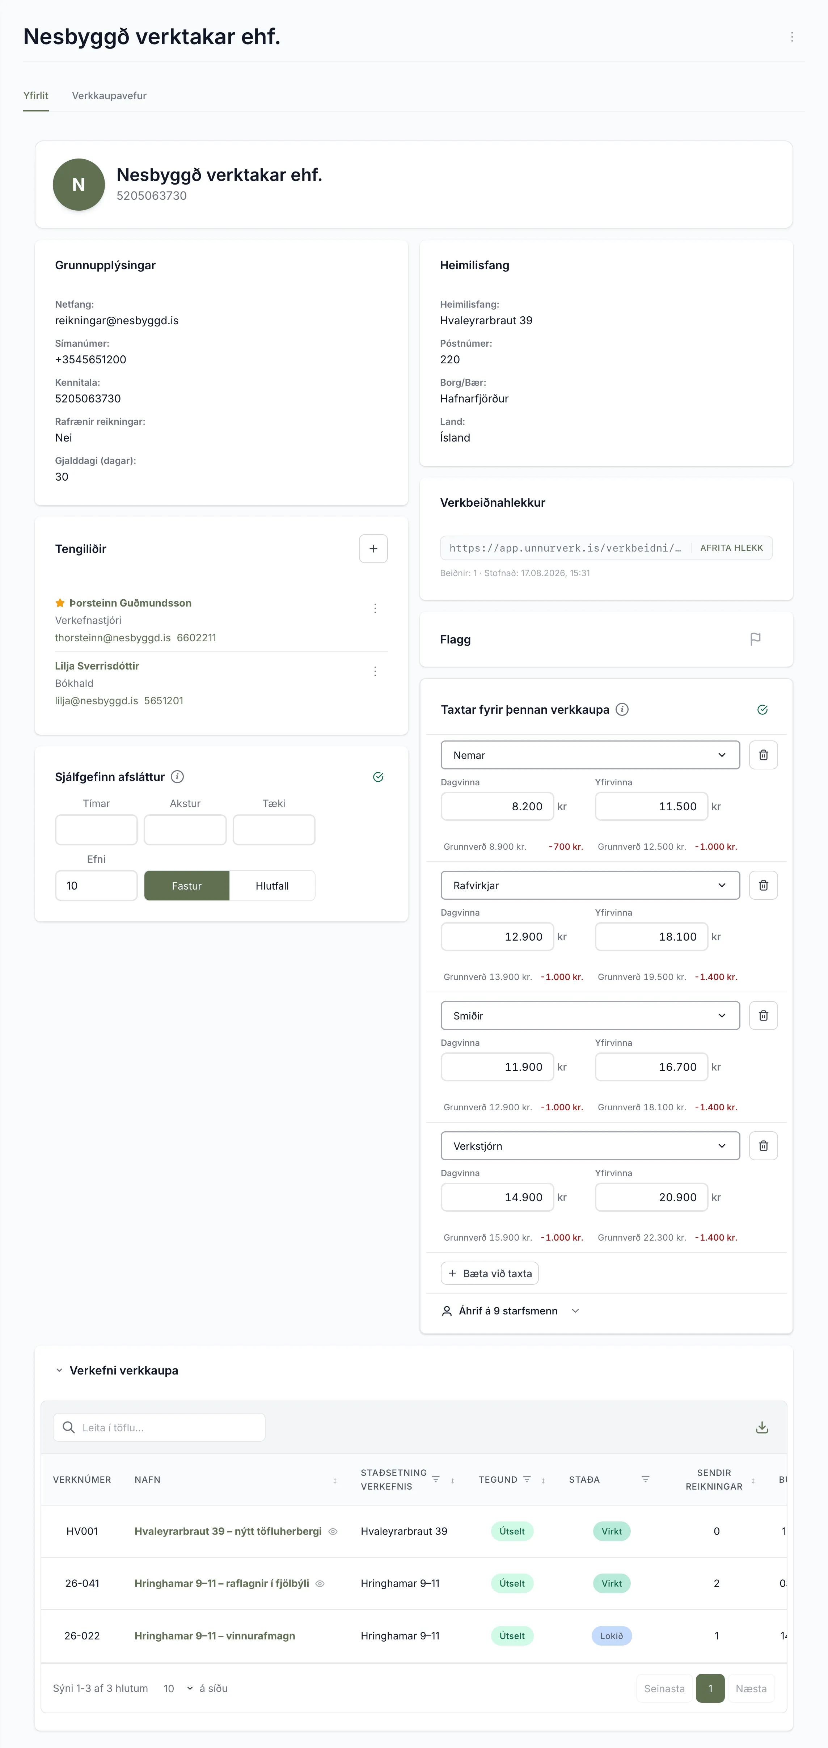This screenshot has width=828, height=1748.
Task: Select Hlutfall discount type
Action: point(272,886)
